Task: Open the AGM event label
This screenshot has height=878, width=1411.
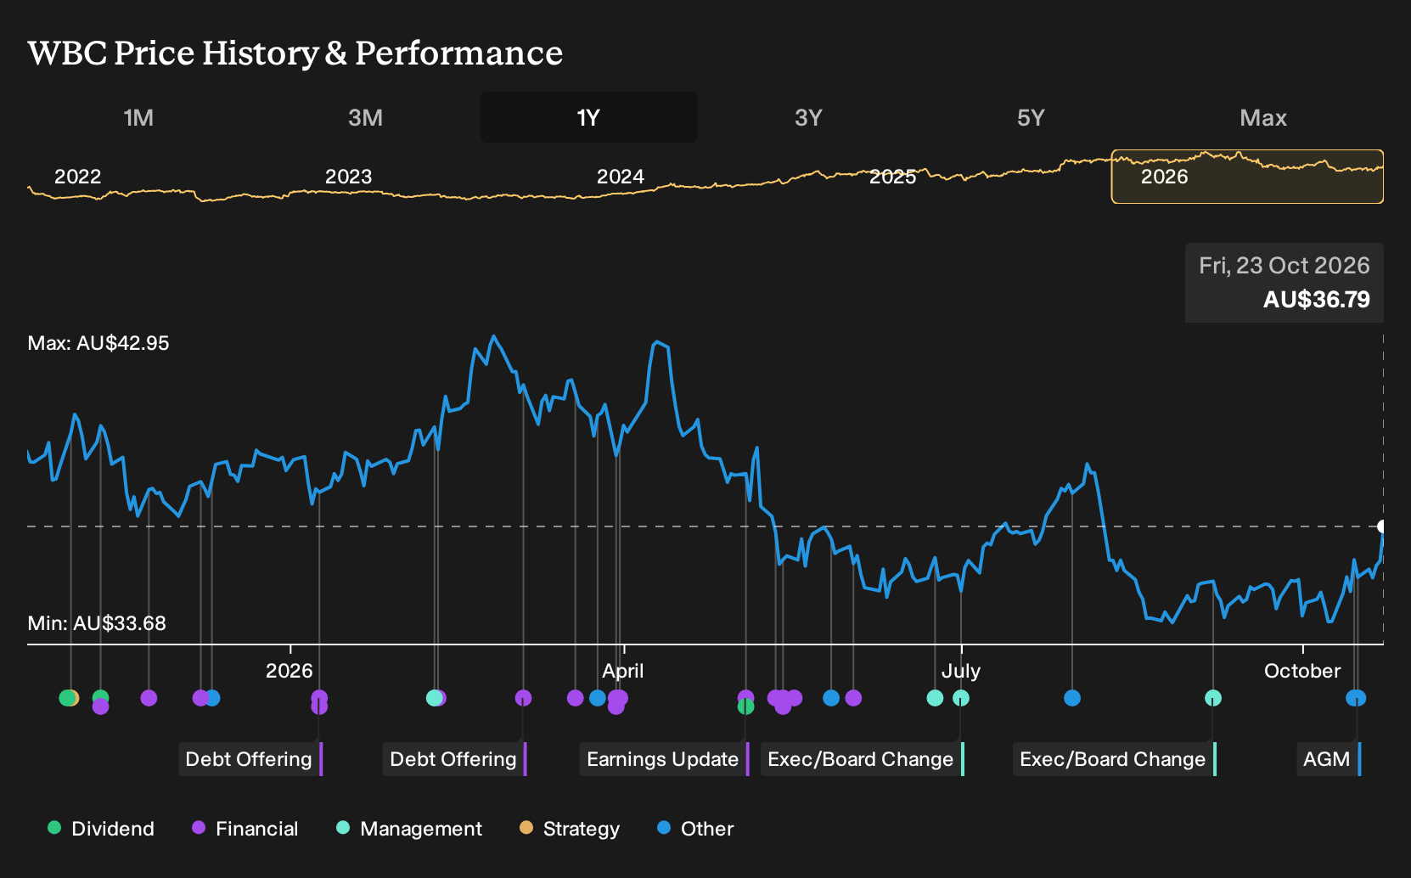Action: pyautogui.click(x=1328, y=759)
